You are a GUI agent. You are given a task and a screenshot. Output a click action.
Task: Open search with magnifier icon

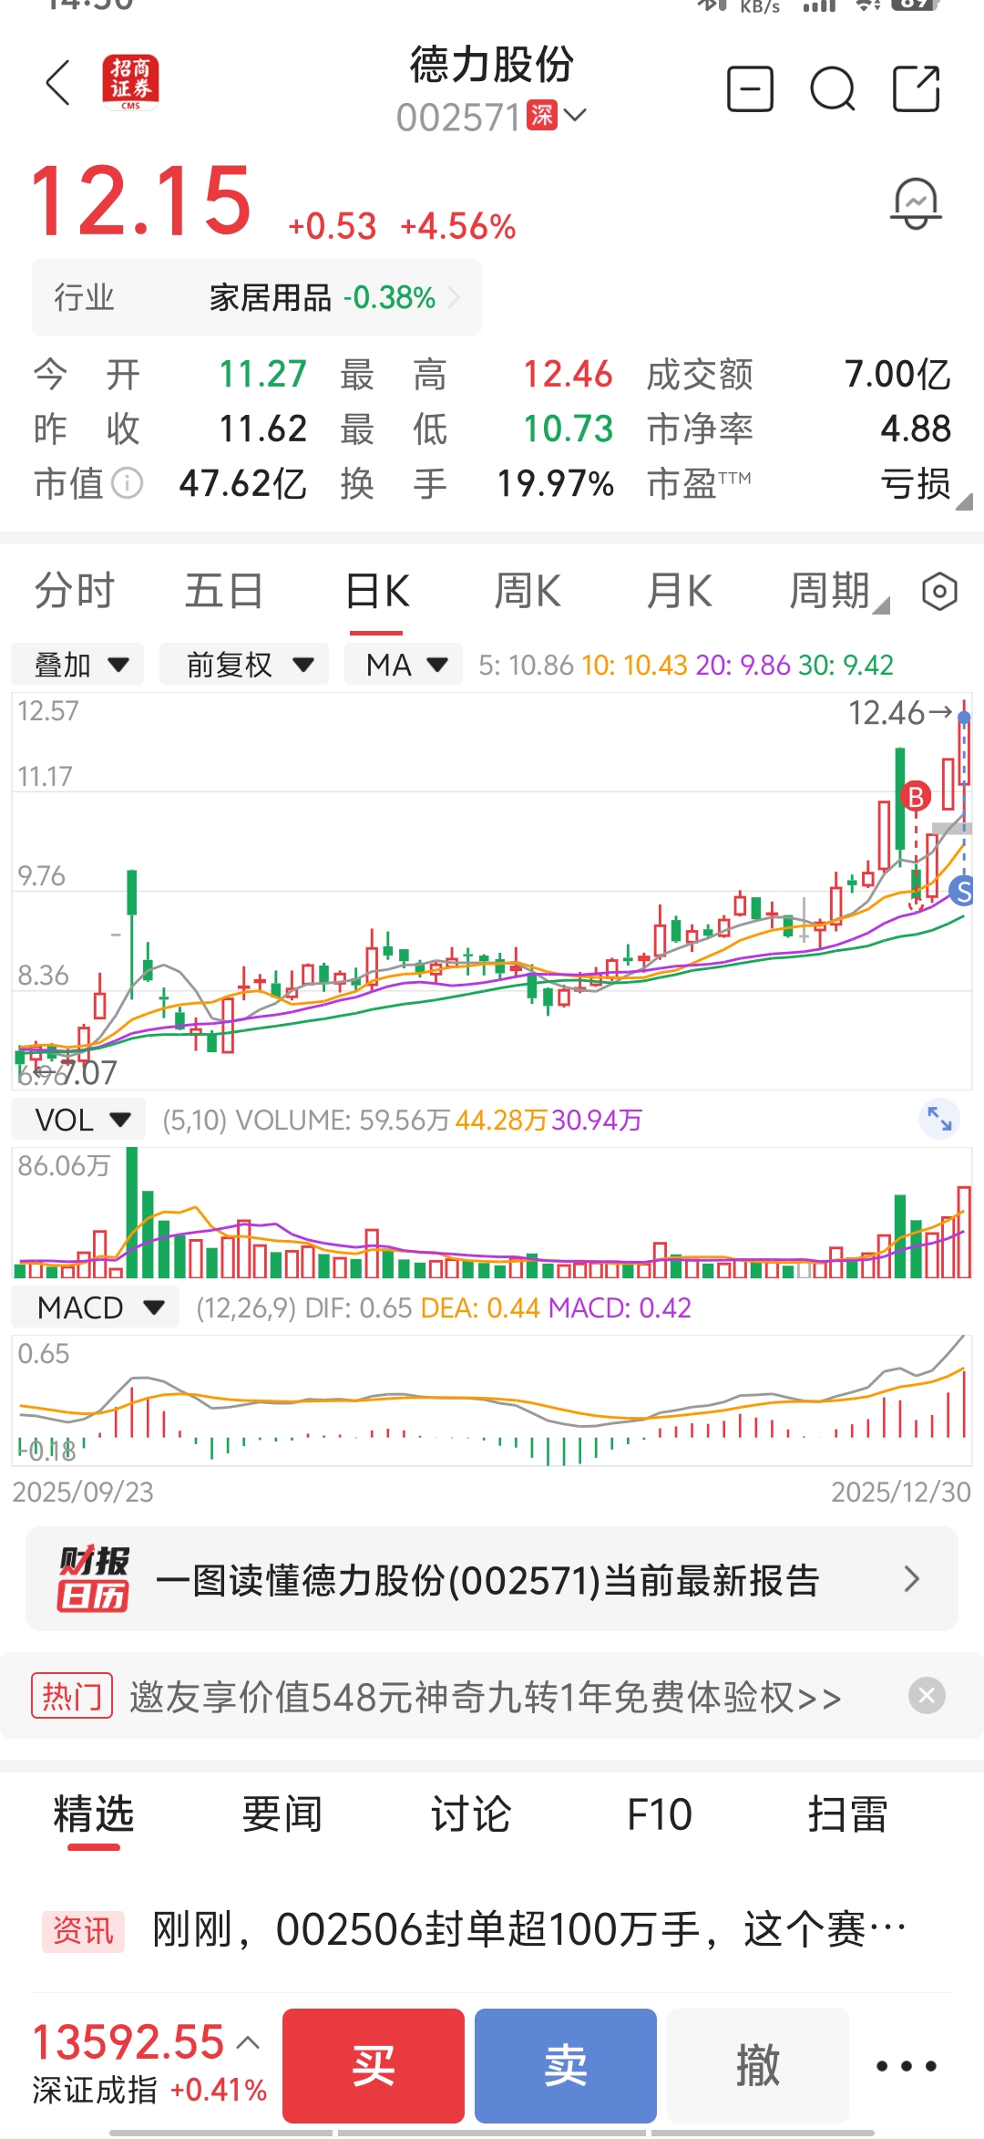[x=833, y=89]
